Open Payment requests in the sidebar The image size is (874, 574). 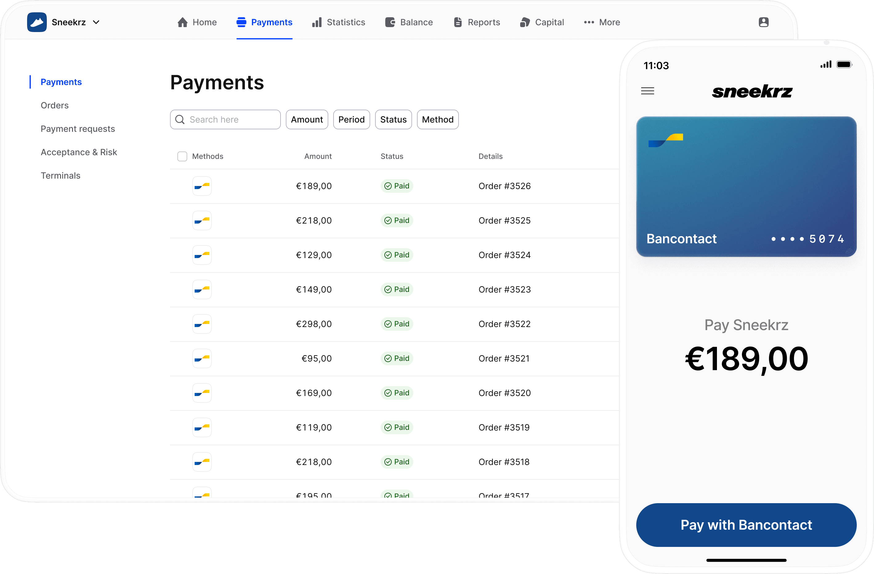coord(78,129)
